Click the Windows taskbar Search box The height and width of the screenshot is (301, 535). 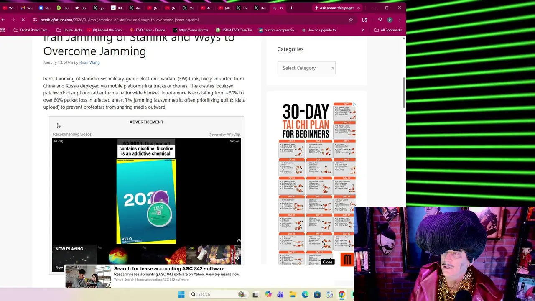point(218,294)
